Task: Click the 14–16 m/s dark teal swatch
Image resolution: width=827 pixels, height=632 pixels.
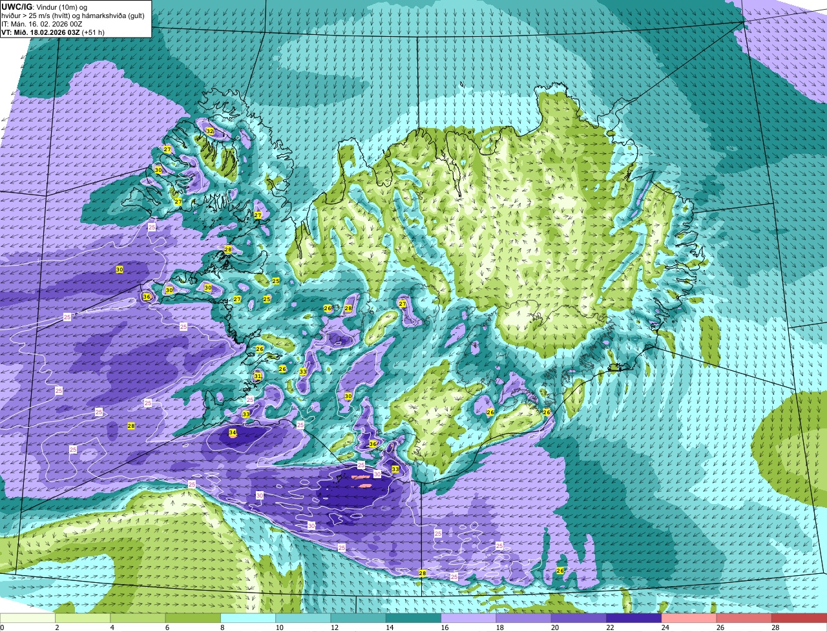Action: click(x=413, y=618)
